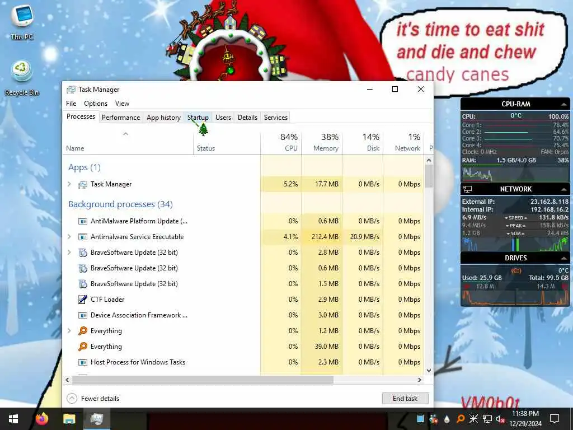Viewport: 573px width, 430px height.
Task: Expand the Antimalware Service Executable row
Action: pyautogui.click(x=69, y=237)
